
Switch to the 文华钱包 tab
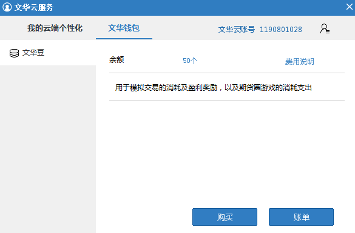point(124,28)
